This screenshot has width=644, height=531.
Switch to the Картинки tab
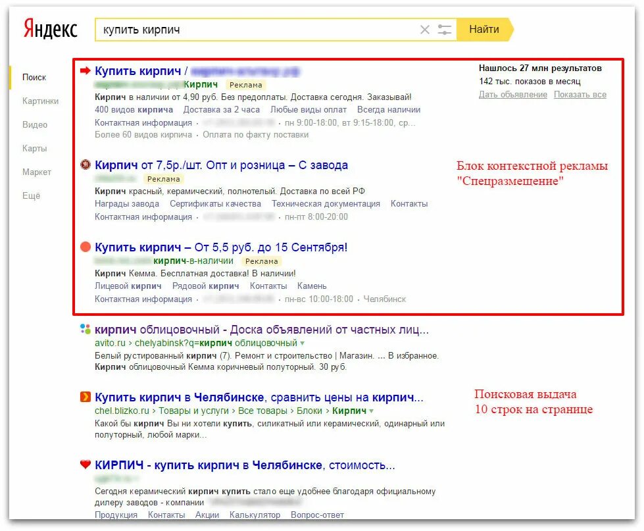40,101
